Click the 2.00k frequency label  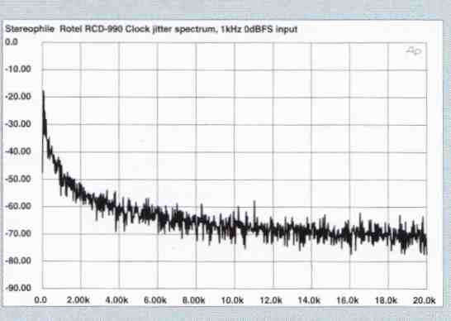click(x=78, y=300)
